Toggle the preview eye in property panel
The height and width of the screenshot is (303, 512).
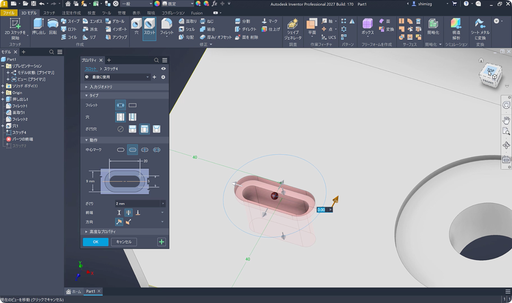tap(163, 68)
